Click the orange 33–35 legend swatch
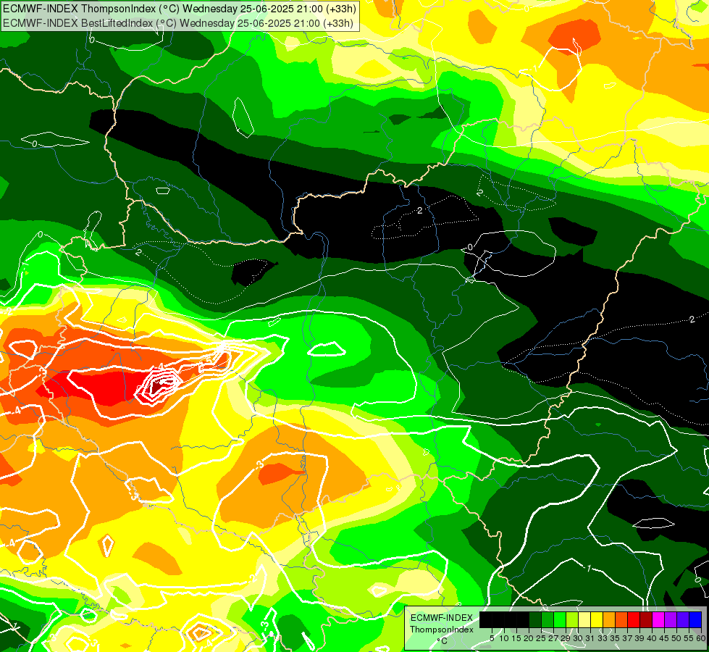The width and height of the screenshot is (709, 652). [608, 619]
